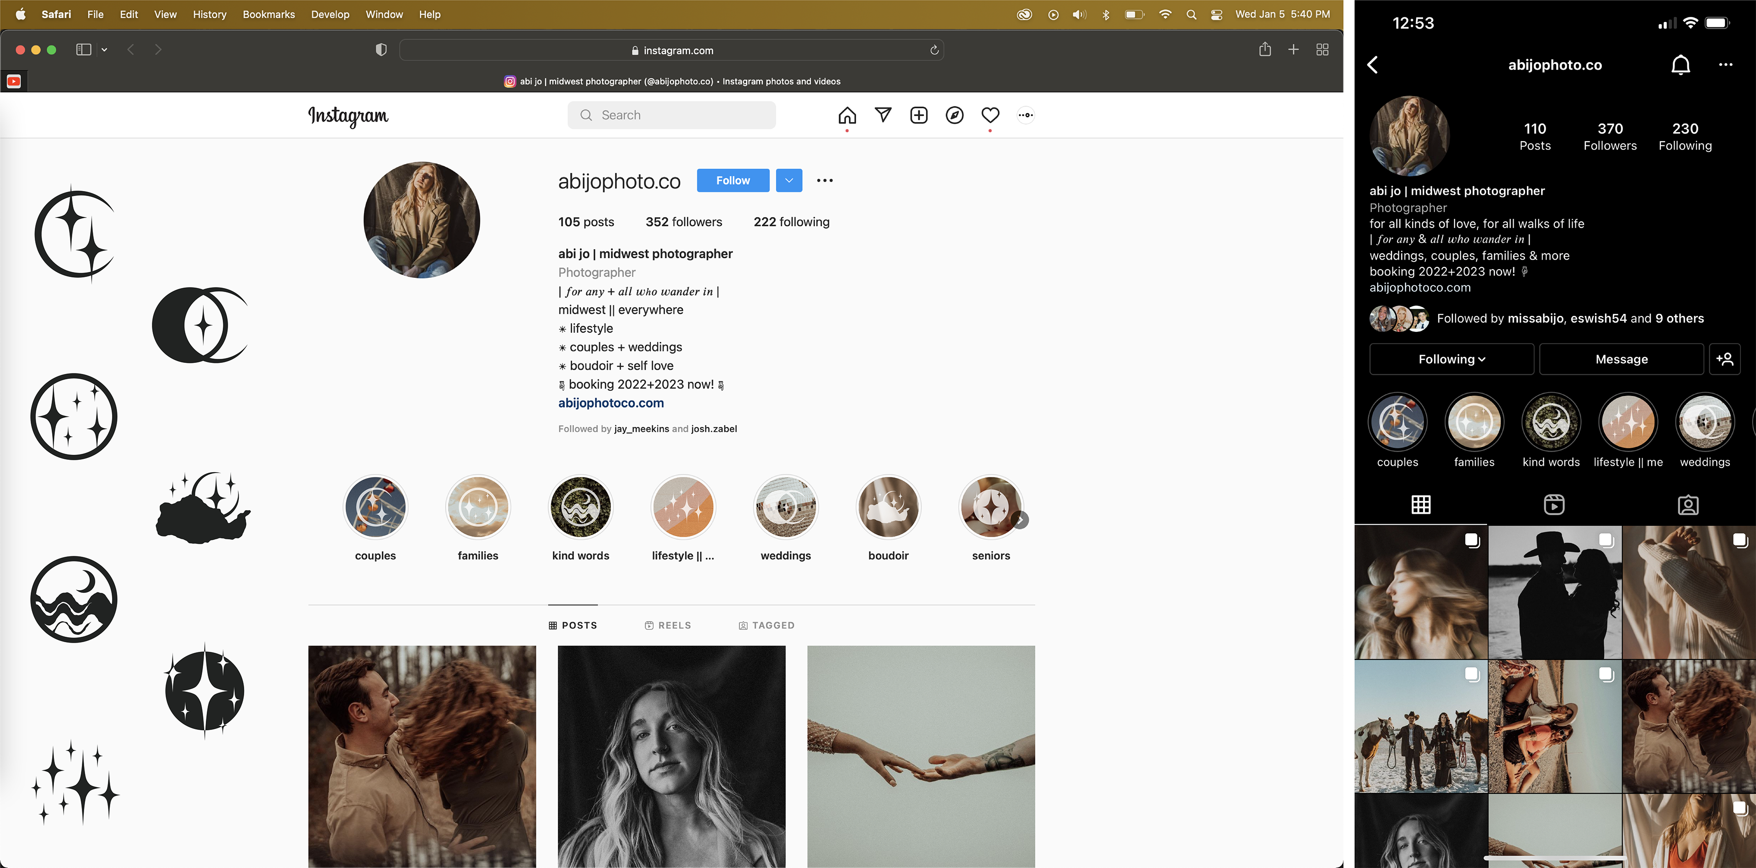The width and height of the screenshot is (1756, 868).
Task: Click the blue Follow button
Action: [733, 181]
